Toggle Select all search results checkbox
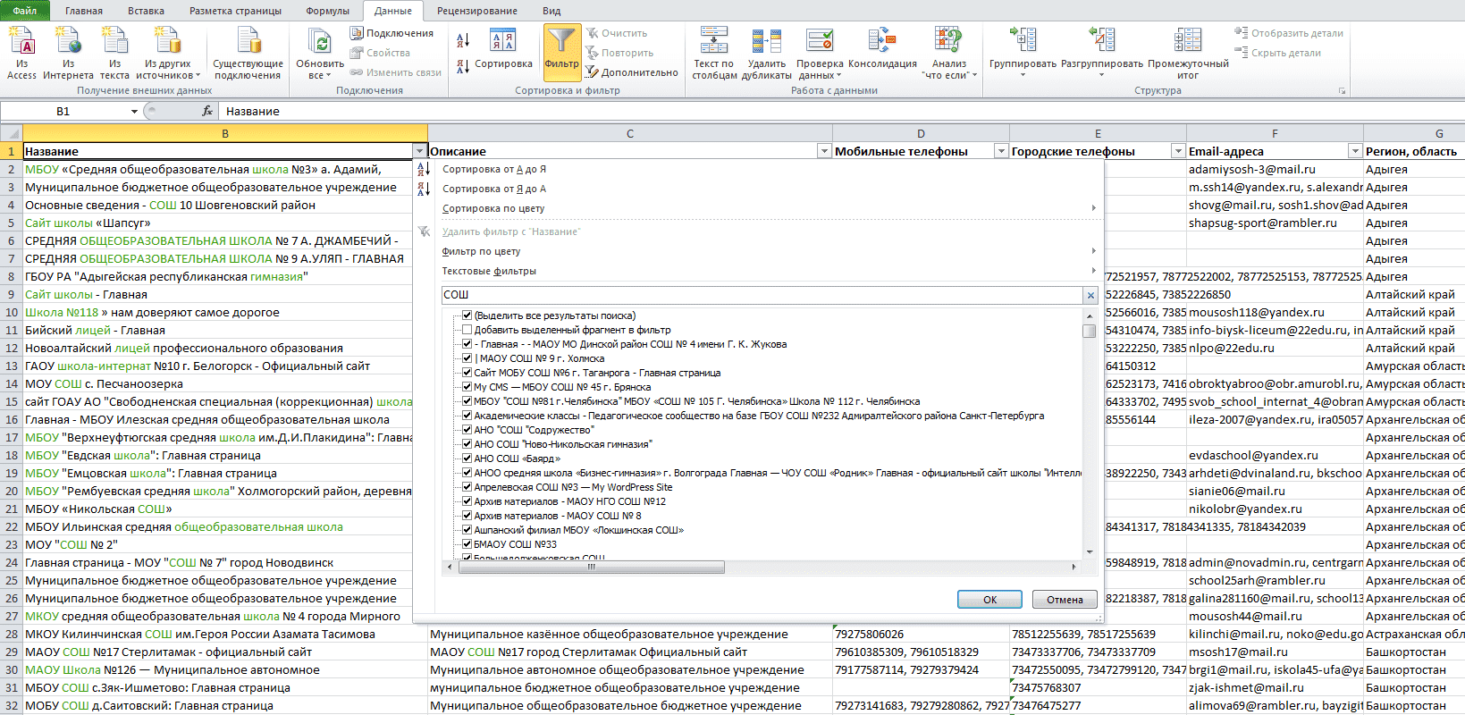 (467, 315)
